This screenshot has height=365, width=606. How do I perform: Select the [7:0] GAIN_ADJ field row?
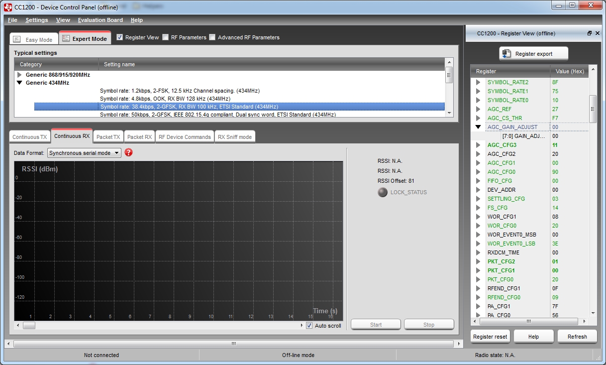[530, 136]
